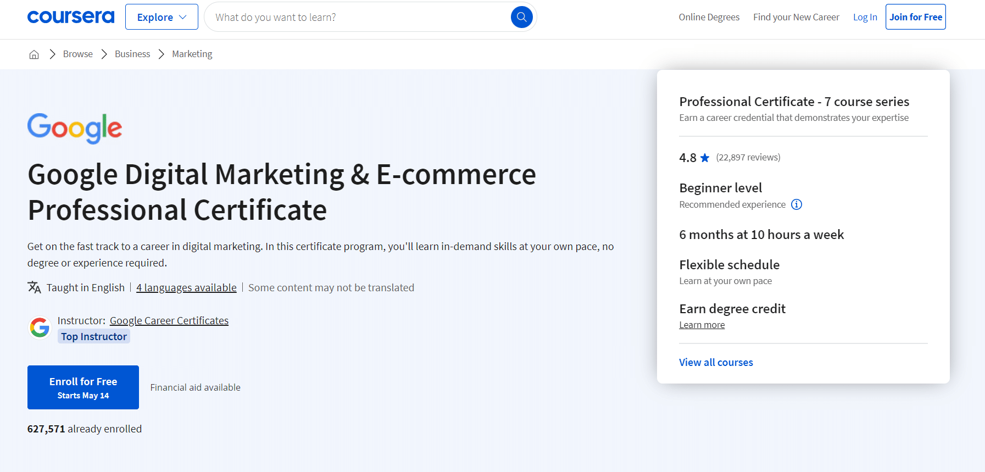Focus the 'What do you want to learn?' search field
The height and width of the screenshot is (472, 985).
click(x=357, y=17)
